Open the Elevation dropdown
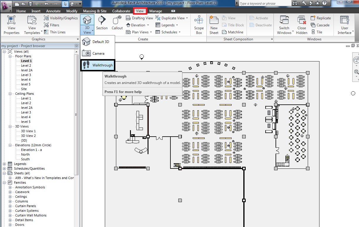Screen dimensions: 359x227 137,25
